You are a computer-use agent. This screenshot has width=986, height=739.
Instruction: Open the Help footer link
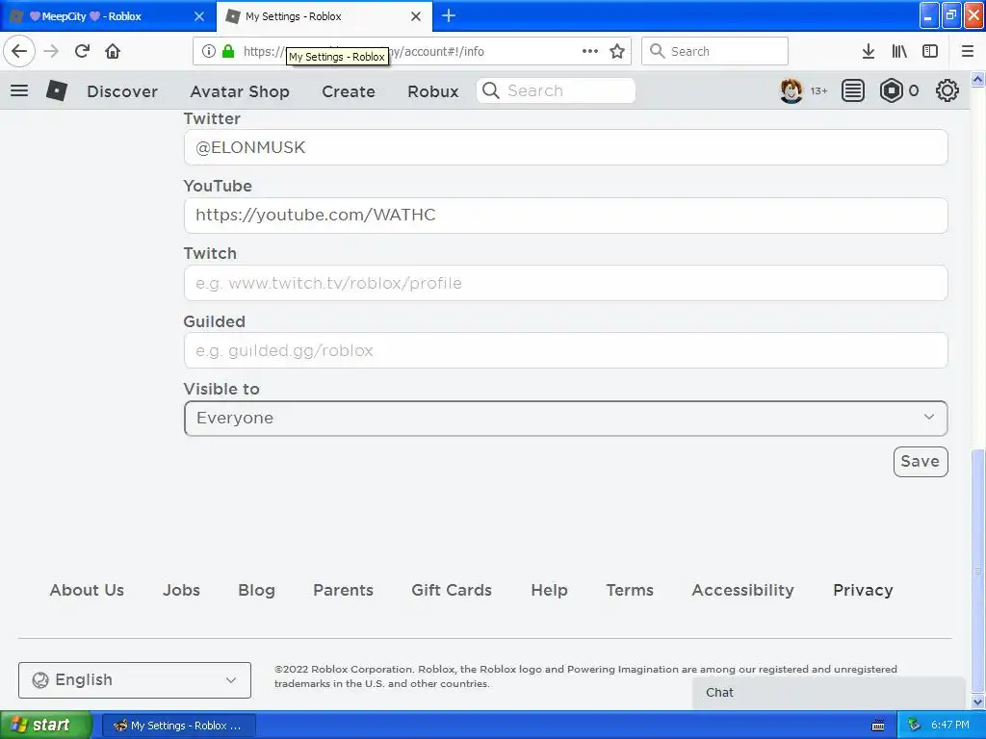[549, 590]
